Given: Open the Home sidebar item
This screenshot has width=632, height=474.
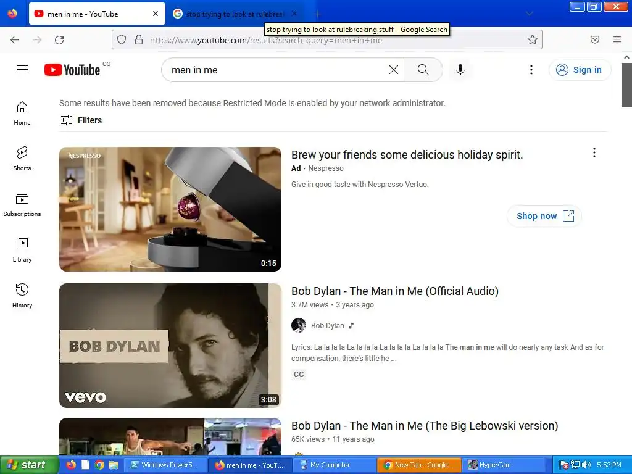Looking at the screenshot, I should [x=22, y=114].
